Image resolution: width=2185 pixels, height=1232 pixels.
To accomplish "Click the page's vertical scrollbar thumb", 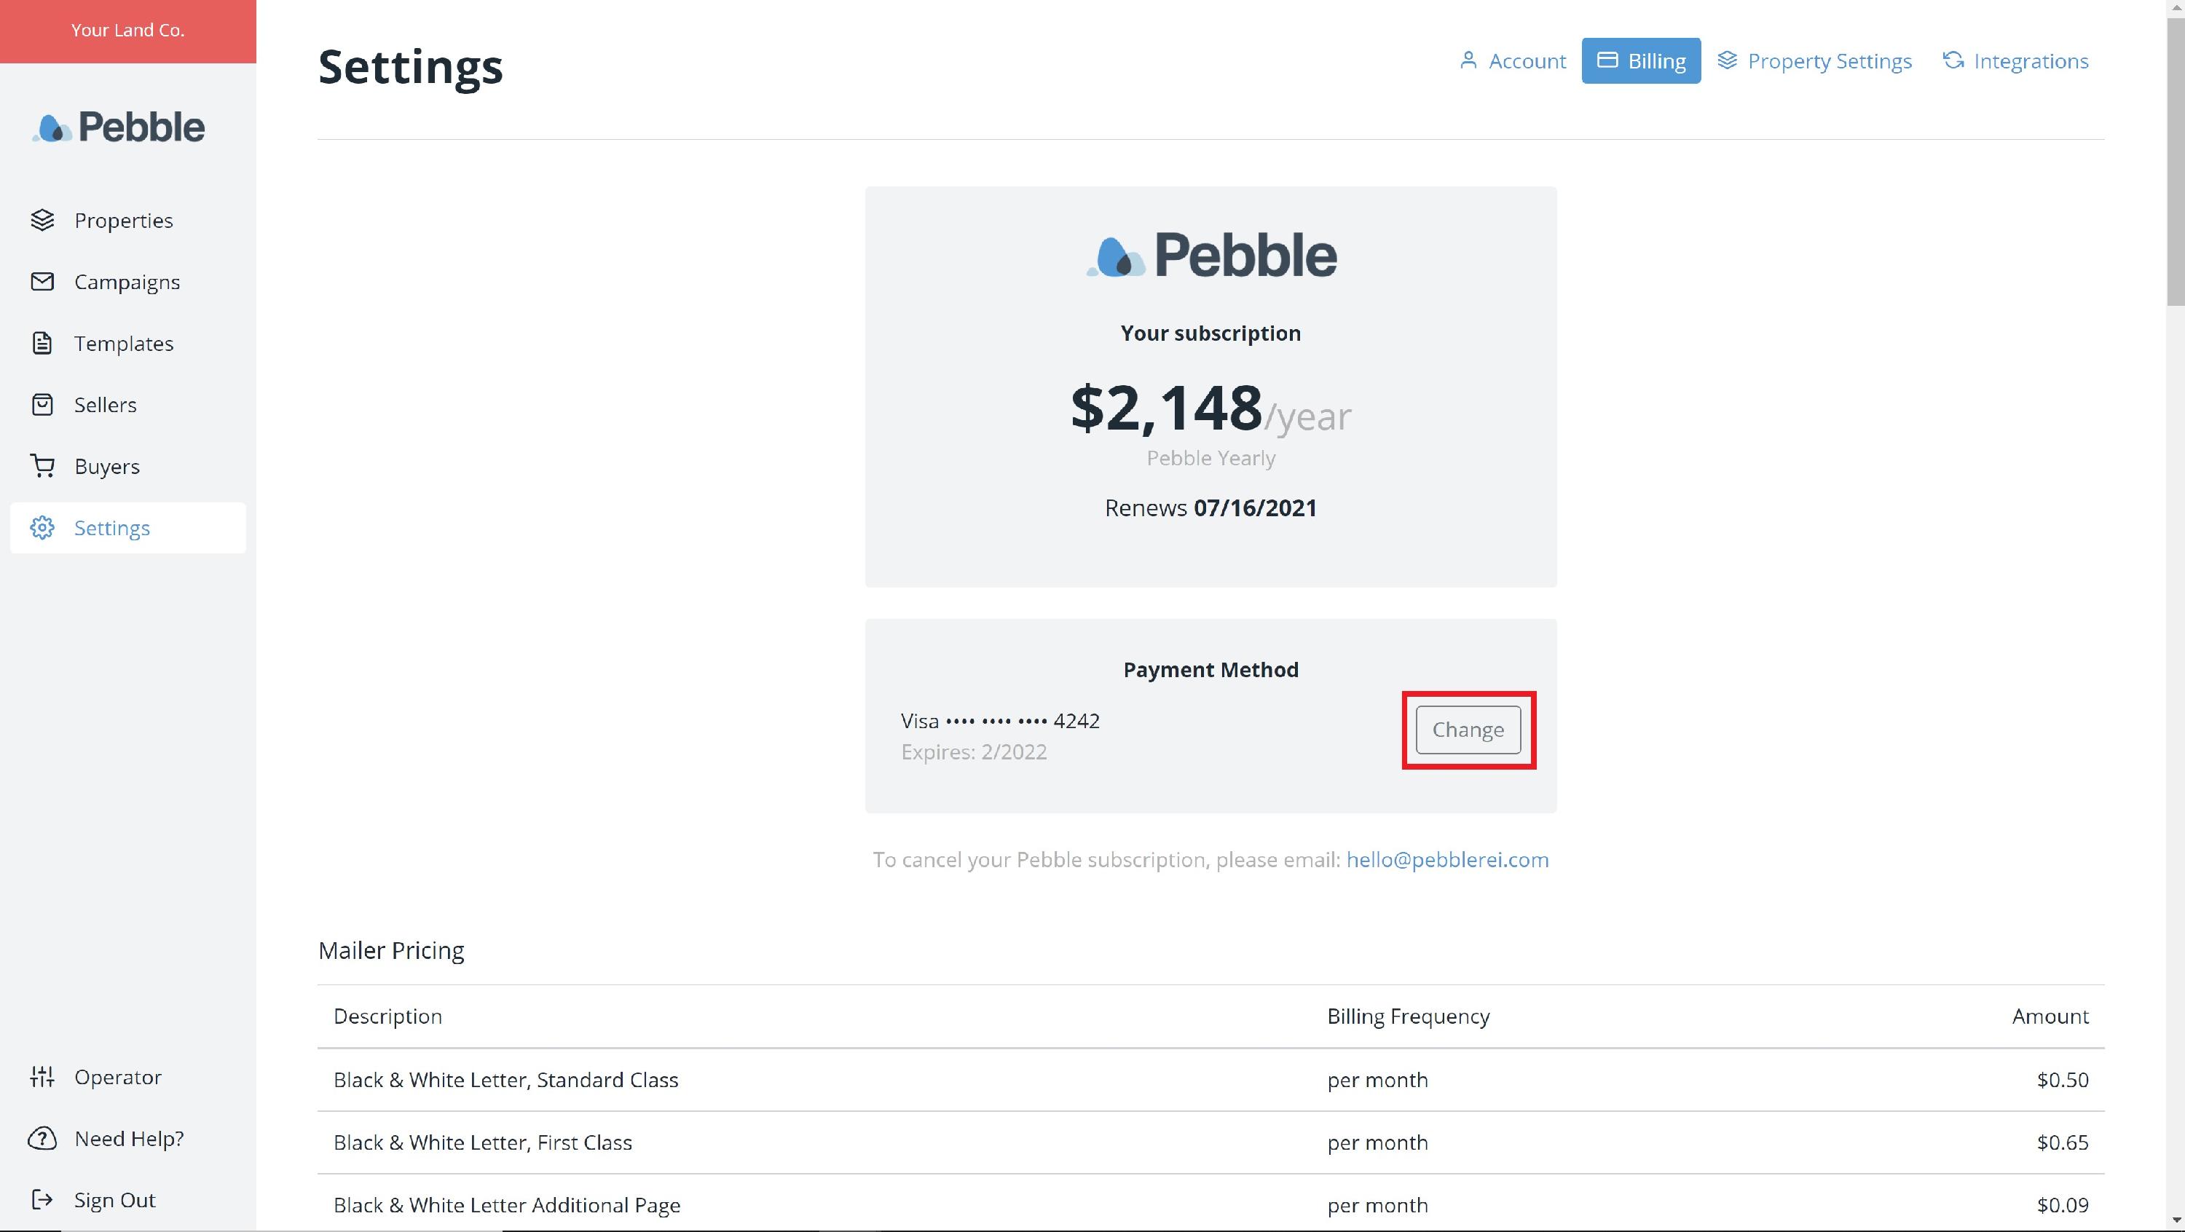I will (x=2176, y=161).
